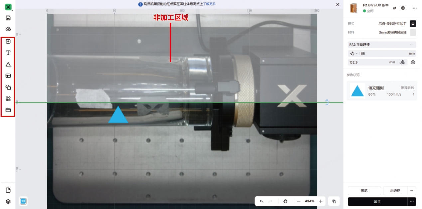Toggle the hand pan tool
Image resolution: width=422 pixels, height=209 pixels.
285,201
